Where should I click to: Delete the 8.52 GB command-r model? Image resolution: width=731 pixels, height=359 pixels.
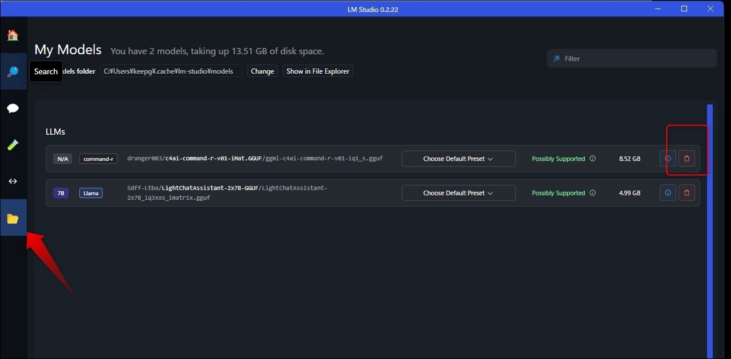[x=687, y=158]
